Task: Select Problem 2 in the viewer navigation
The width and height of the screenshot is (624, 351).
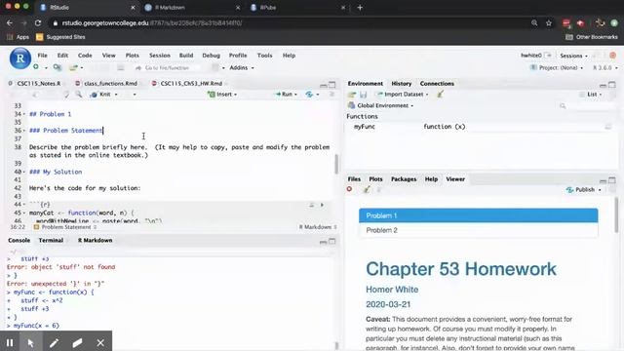Action: 479,230
